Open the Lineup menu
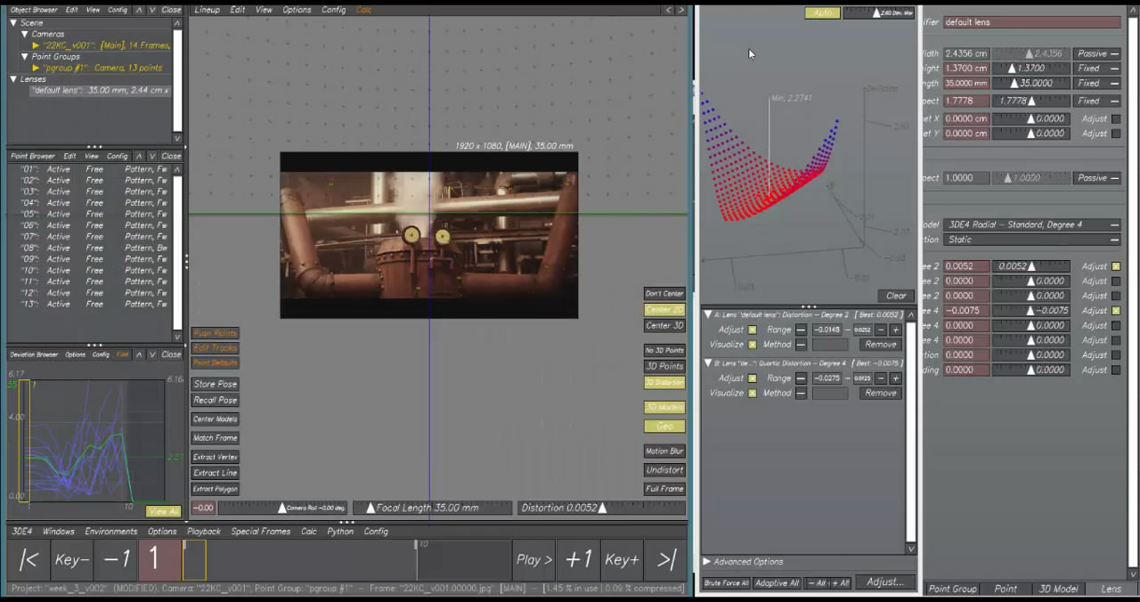The width and height of the screenshot is (1140, 602). pyautogui.click(x=207, y=10)
